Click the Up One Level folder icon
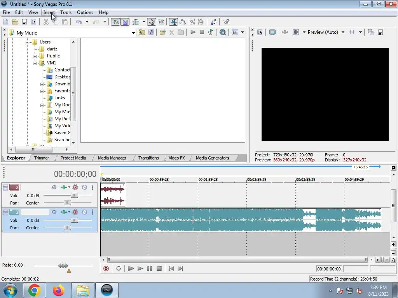Image resolution: width=398 pixels, height=298 pixels. [x=142, y=33]
